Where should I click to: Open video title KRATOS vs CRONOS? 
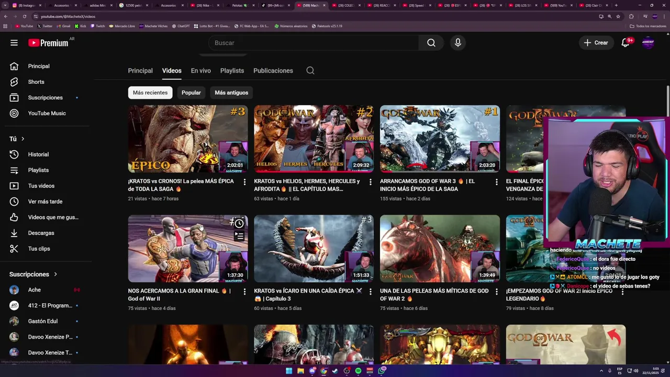181,185
